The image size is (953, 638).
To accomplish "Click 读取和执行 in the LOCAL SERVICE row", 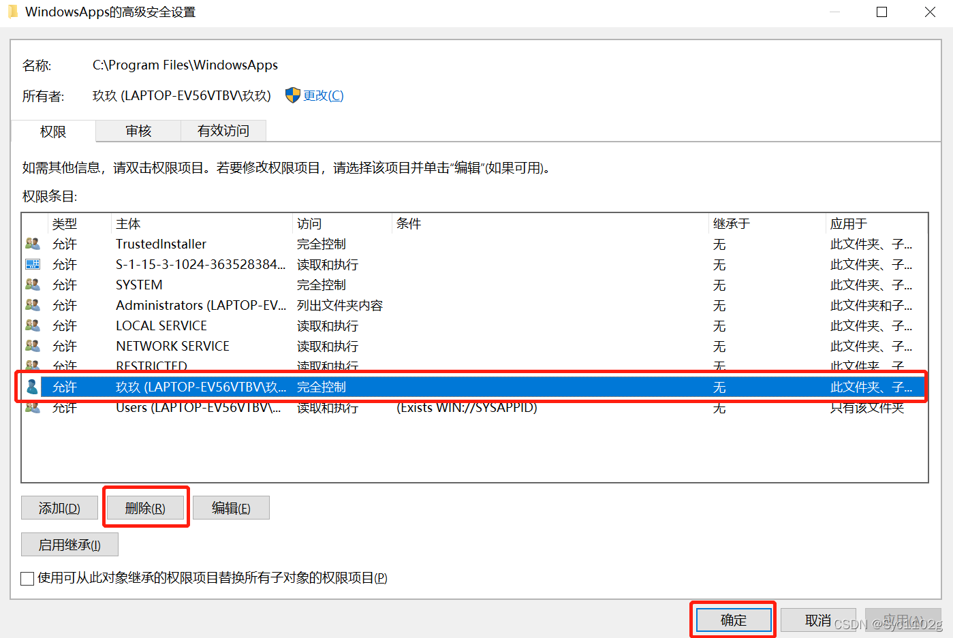I will pos(328,325).
